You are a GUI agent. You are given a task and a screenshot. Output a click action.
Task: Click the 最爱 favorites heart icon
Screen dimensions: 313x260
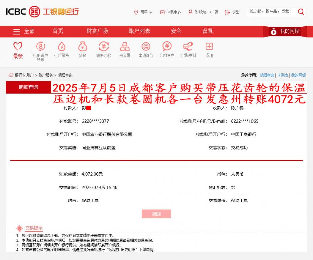[18, 47]
